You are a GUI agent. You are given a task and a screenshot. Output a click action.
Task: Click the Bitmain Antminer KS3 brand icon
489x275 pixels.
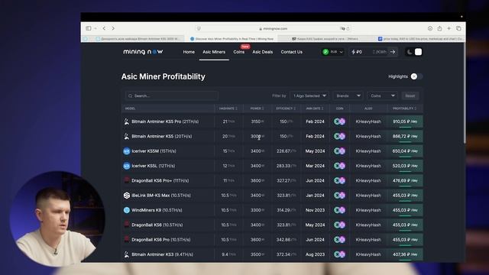126,254
